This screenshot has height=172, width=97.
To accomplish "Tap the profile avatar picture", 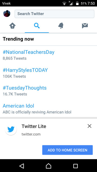I will (7, 14).
